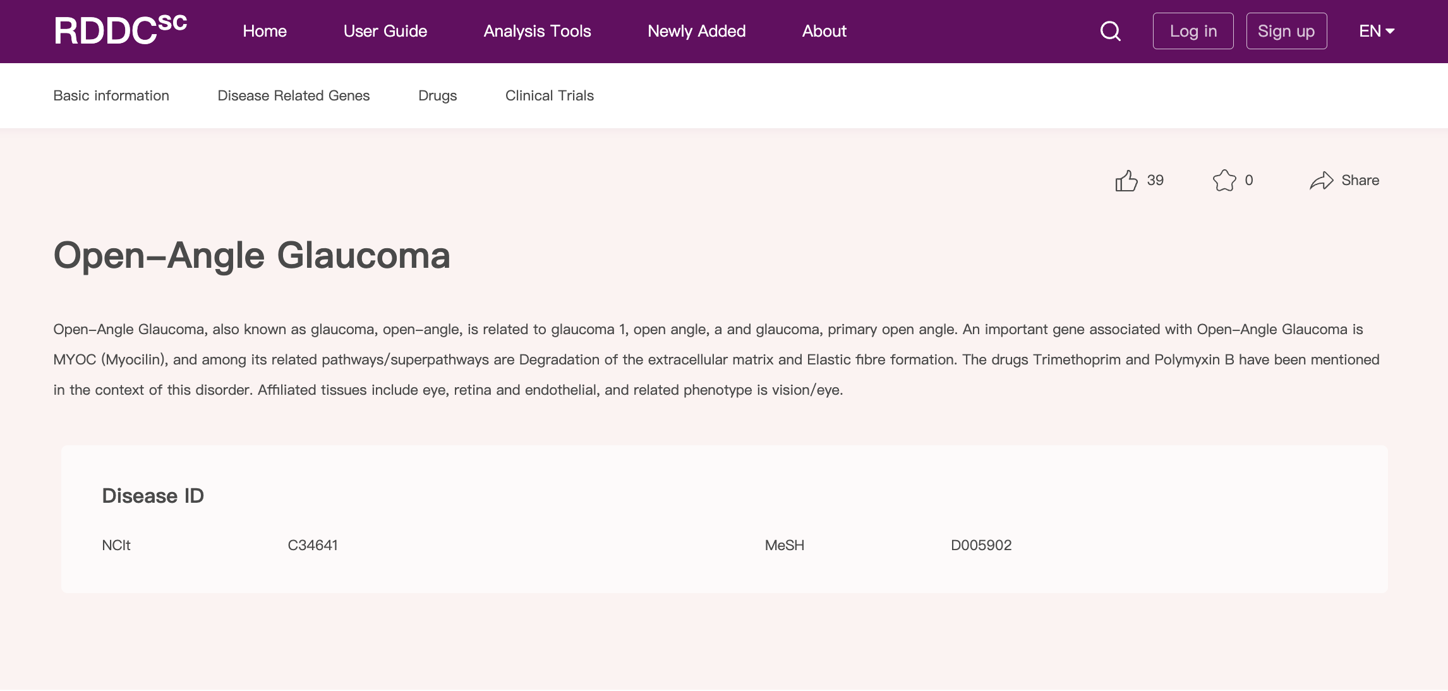Open the Analysis Tools menu
Screen dimensions: 1448x691
[x=537, y=31]
